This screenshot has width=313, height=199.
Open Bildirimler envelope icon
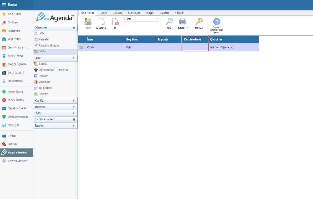click(x=4, y=31)
